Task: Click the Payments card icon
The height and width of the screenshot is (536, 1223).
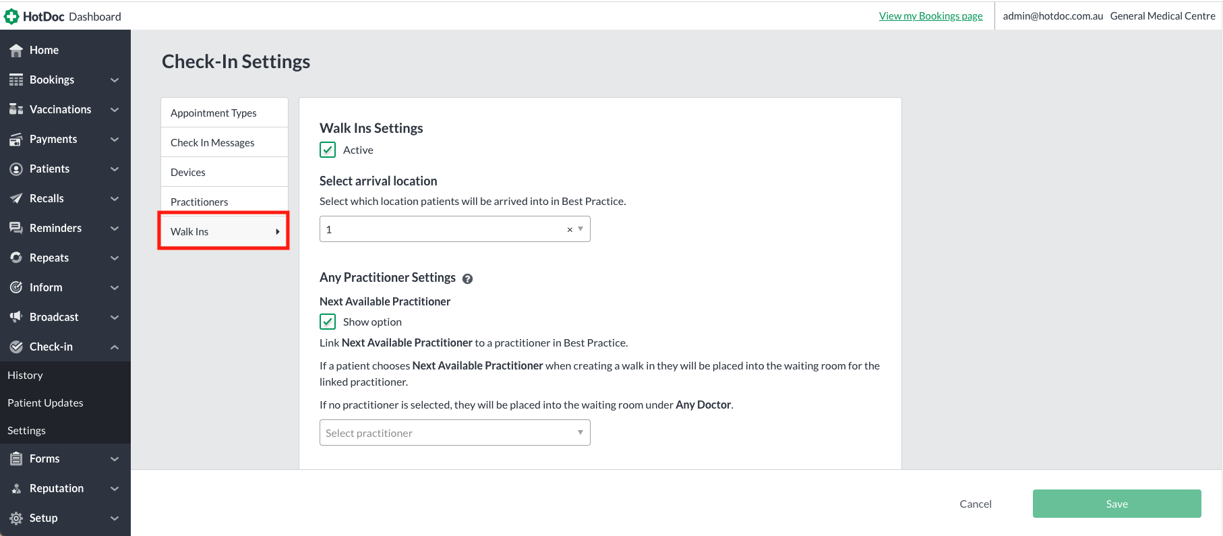Action: 16,139
